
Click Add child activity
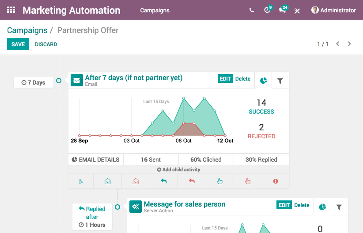(178, 170)
